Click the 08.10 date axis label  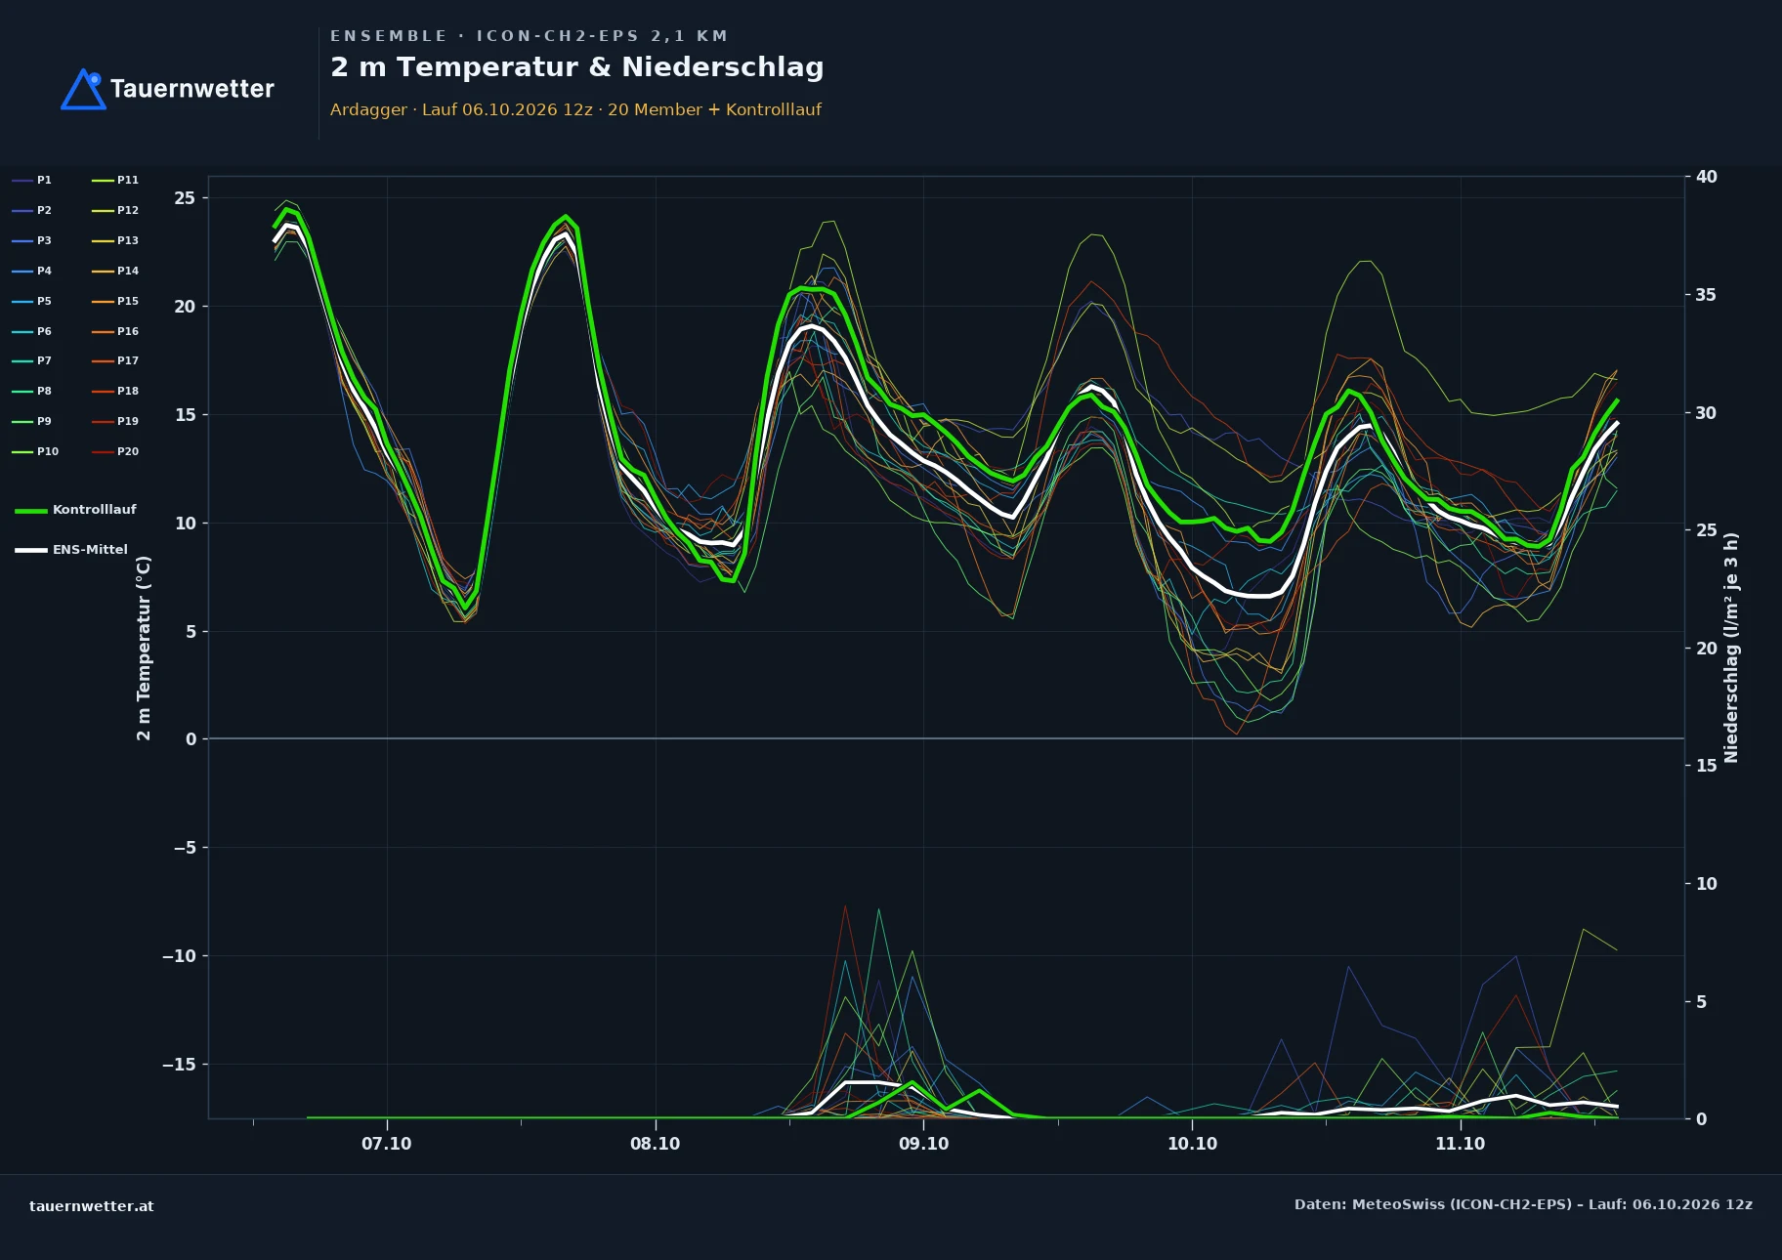(655, 1144)
